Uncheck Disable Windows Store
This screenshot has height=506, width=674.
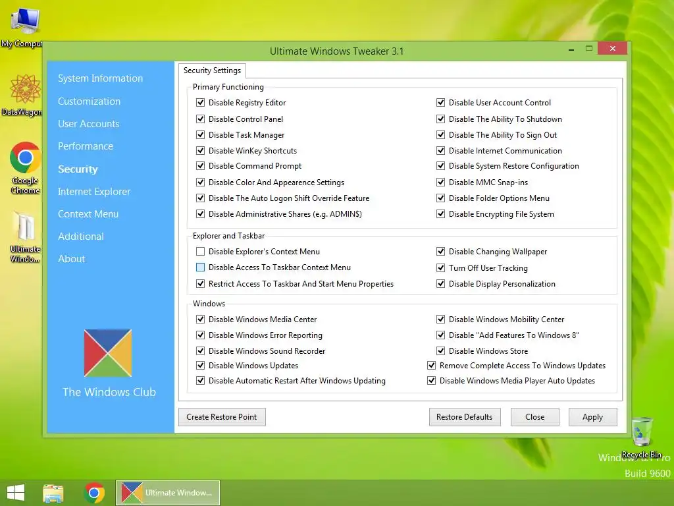(x=440, y=351)
